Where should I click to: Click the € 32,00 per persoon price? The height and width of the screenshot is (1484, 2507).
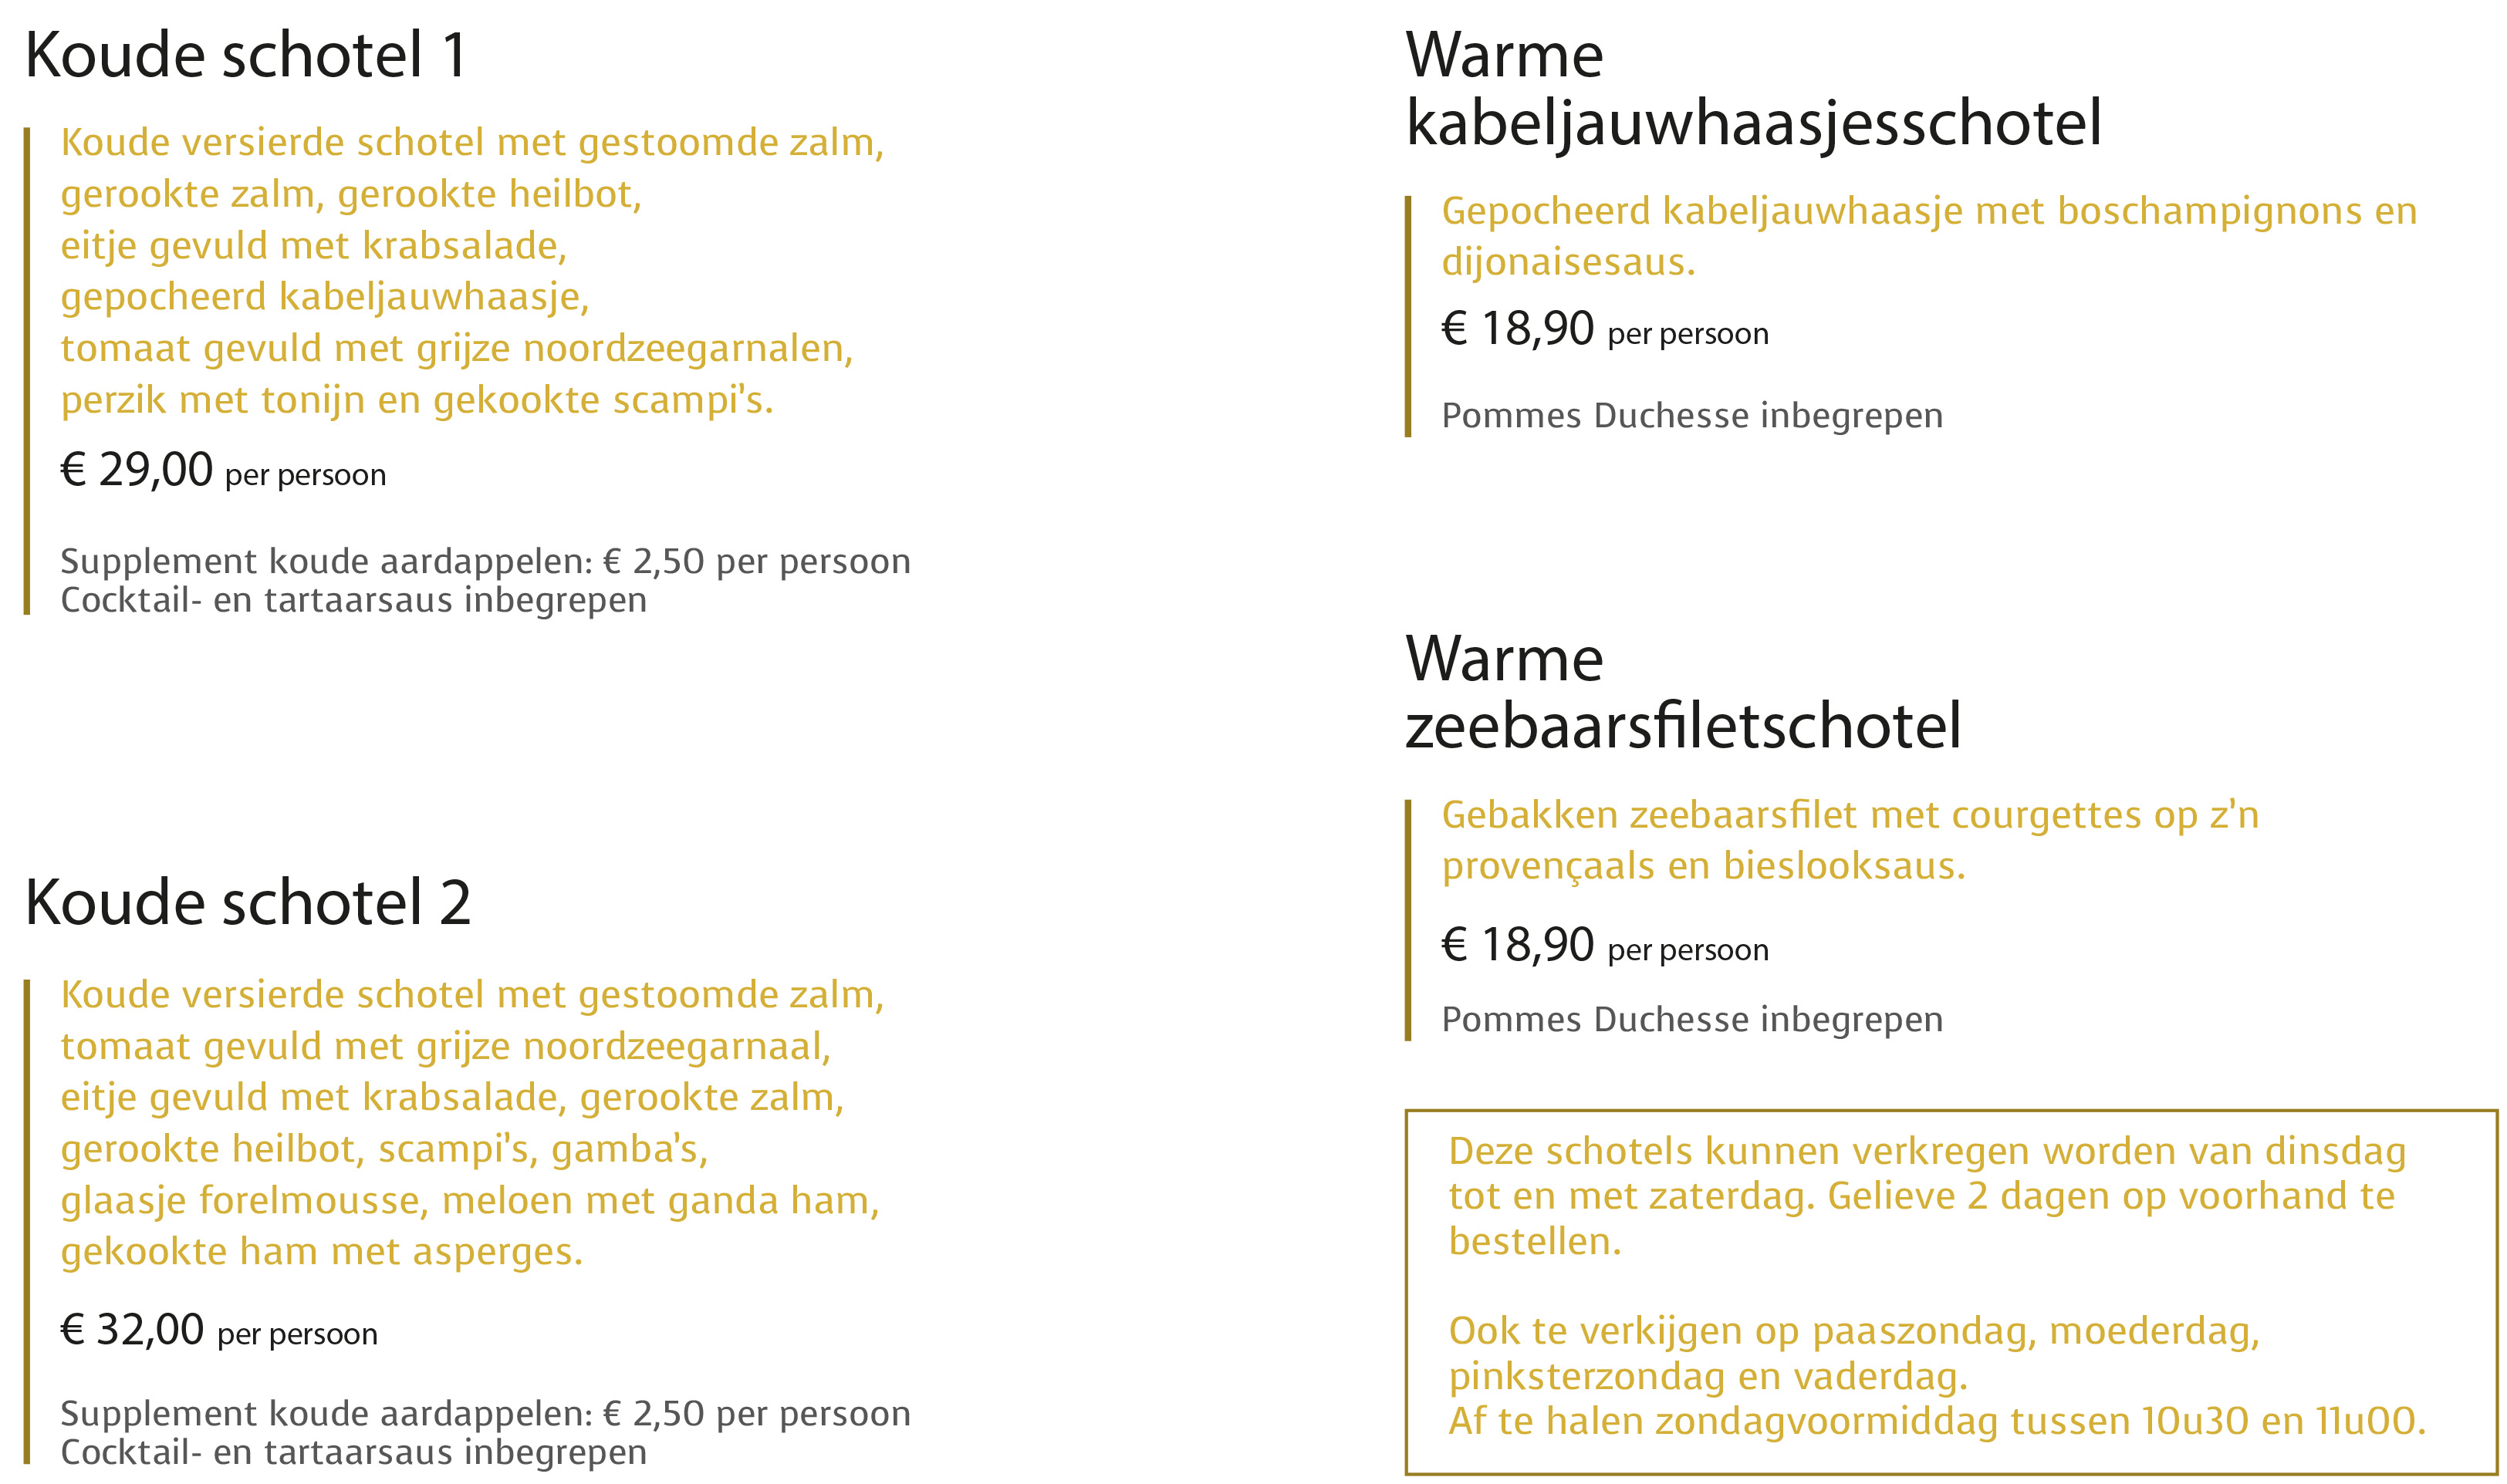219,1330
